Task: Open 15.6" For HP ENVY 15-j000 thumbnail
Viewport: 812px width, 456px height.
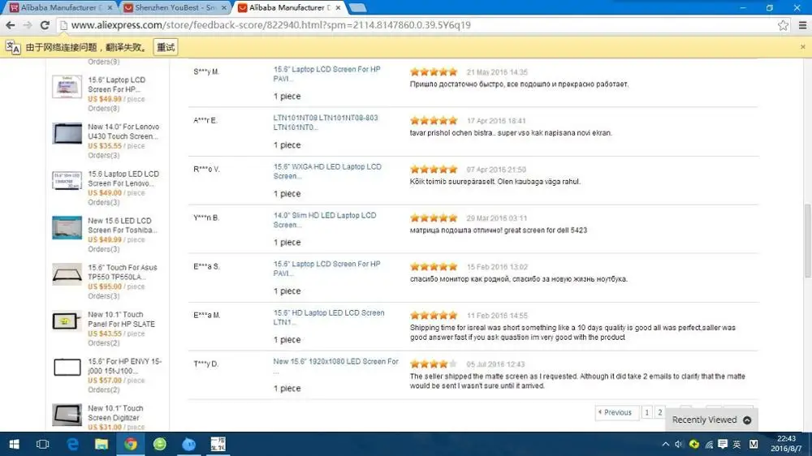Action: (x=67, y=368)
